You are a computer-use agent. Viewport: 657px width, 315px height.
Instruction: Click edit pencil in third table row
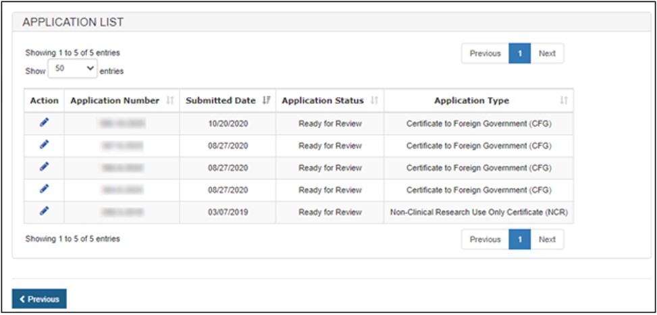click(45, 167)
